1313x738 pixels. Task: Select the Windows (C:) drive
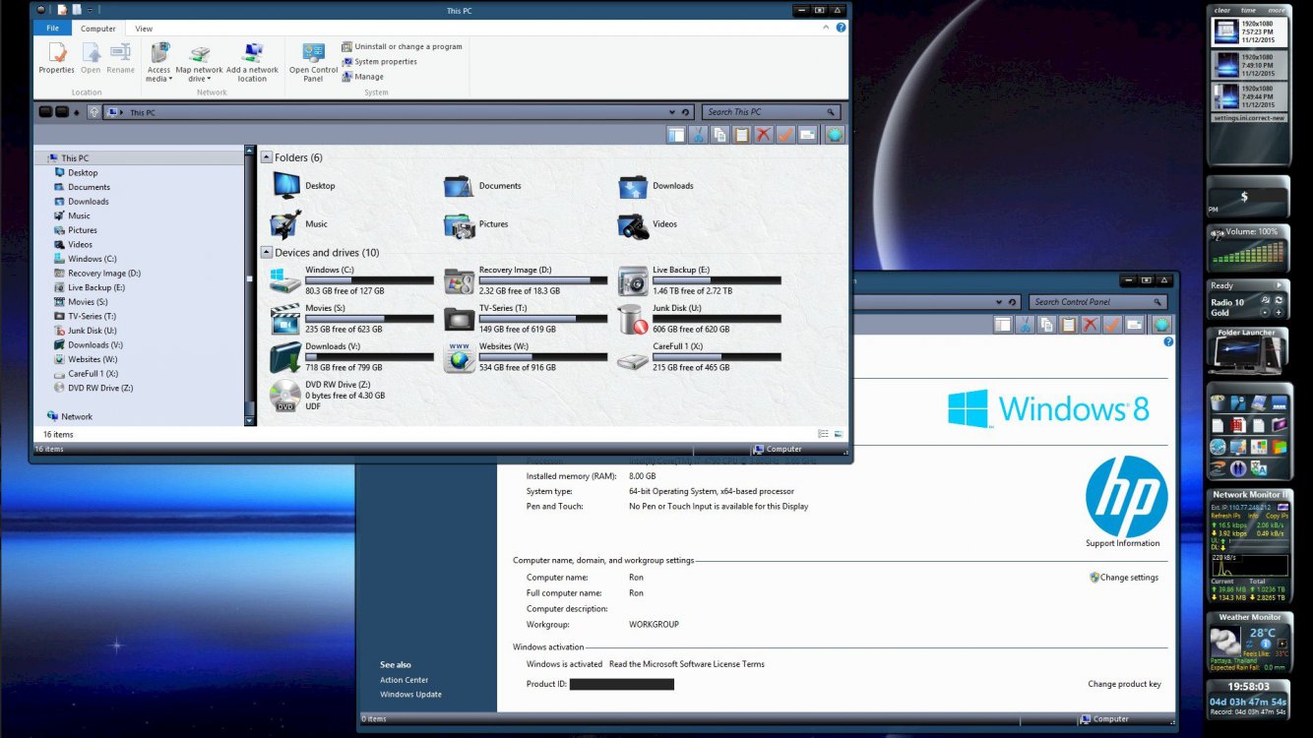click(351, 280)
